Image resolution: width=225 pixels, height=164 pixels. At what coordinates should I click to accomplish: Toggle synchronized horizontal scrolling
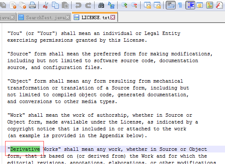pyautogui.click(x=157, y=5)
